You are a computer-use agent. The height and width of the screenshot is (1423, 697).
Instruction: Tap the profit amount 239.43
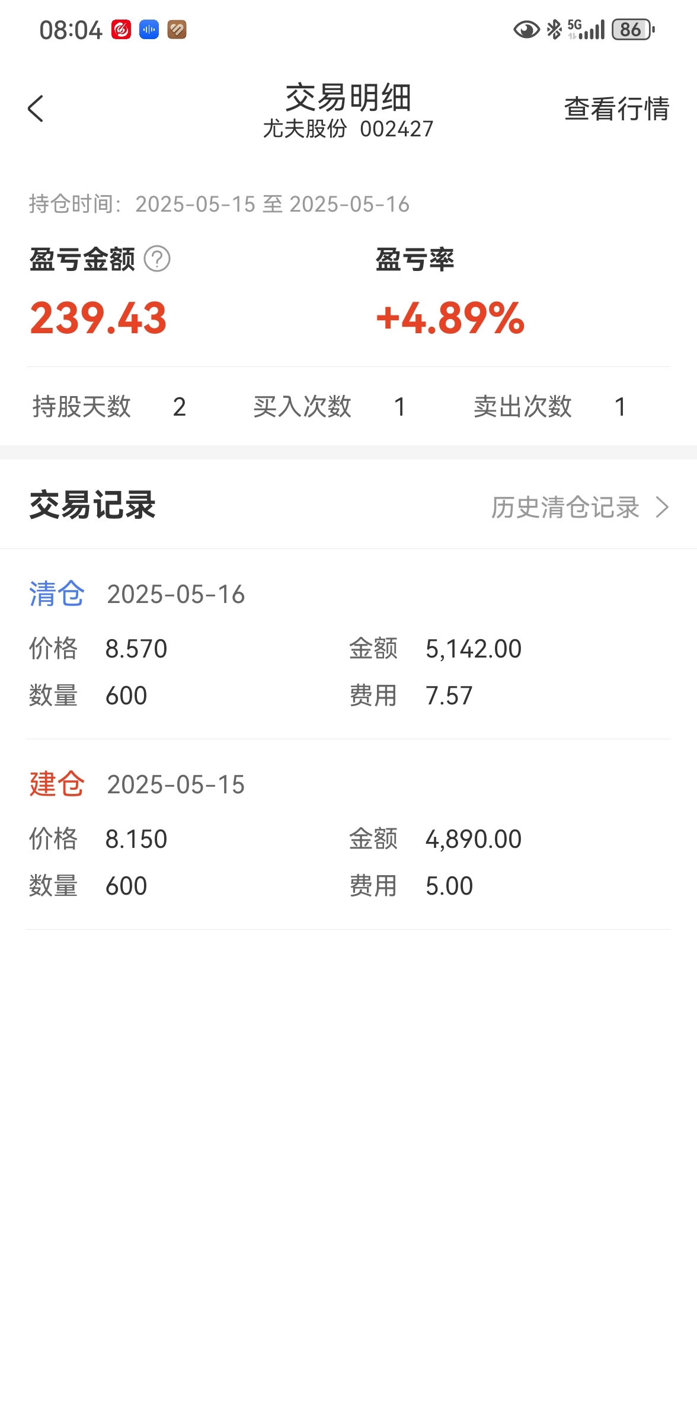pos(98,318)
